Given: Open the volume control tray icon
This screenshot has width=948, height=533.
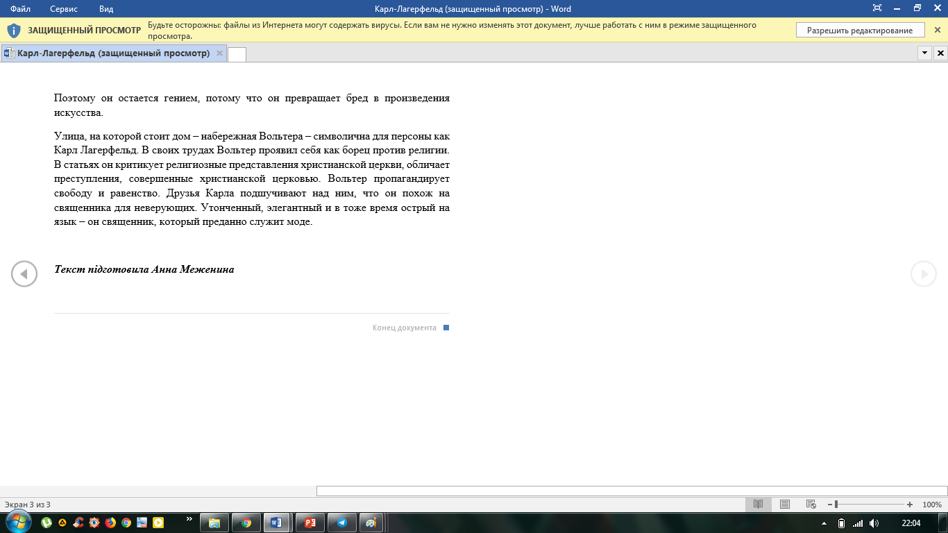Looking at the screenshot, I should point(874,523).
